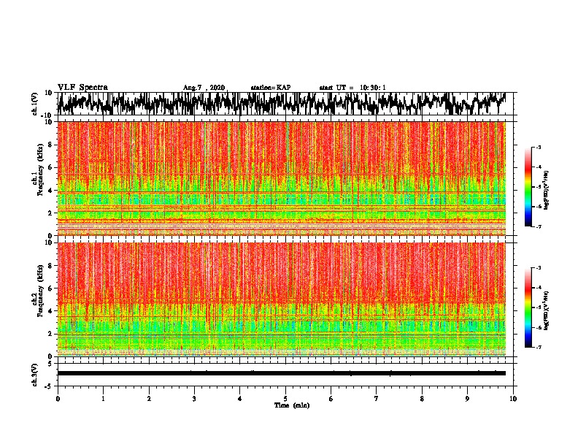This screenshot has width=578, height=447.
Task: Click the ch.1 color bar log(PSD) unit label
Action: (547, 190)
